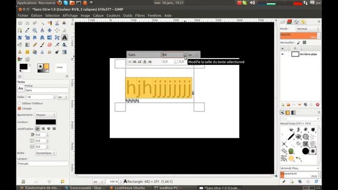This screenshot has height=190, width=338.
Task: Adjust the Opacité slider in Layers panel
Action: pyautogui.click(x=300, y=36)
